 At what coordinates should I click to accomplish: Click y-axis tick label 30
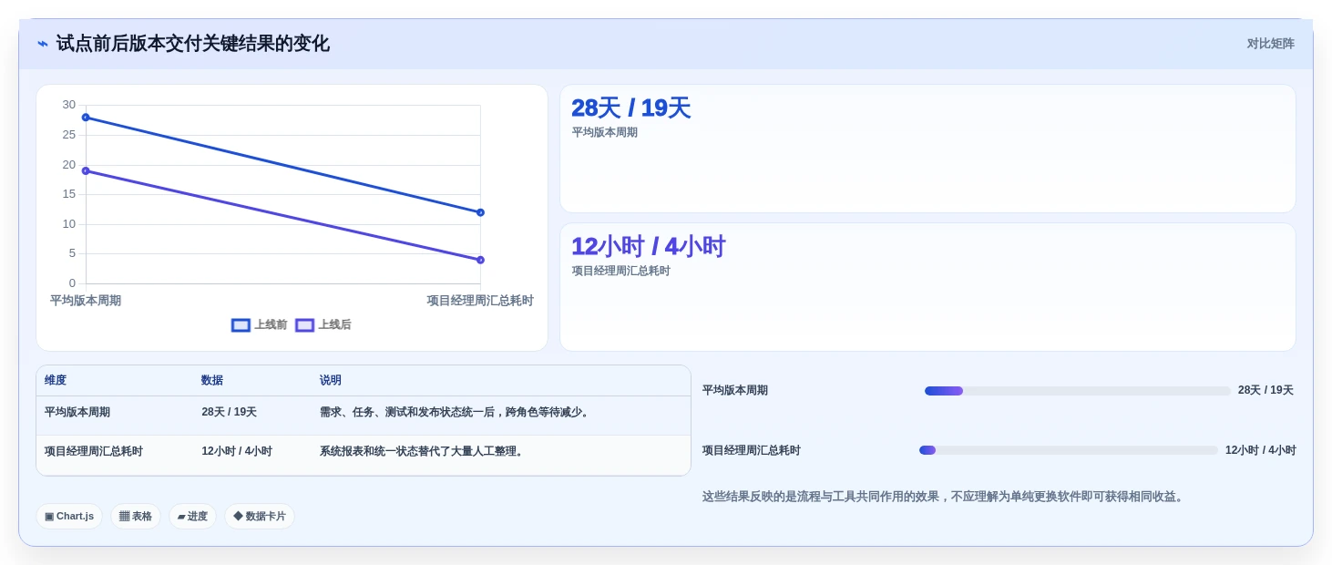[69, 105]
